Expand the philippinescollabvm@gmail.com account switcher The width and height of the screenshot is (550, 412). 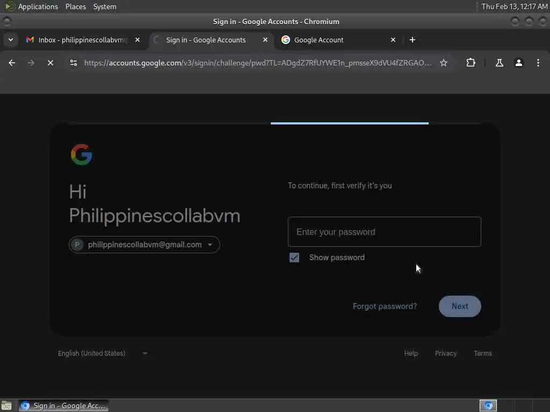[x=144, y=245]
